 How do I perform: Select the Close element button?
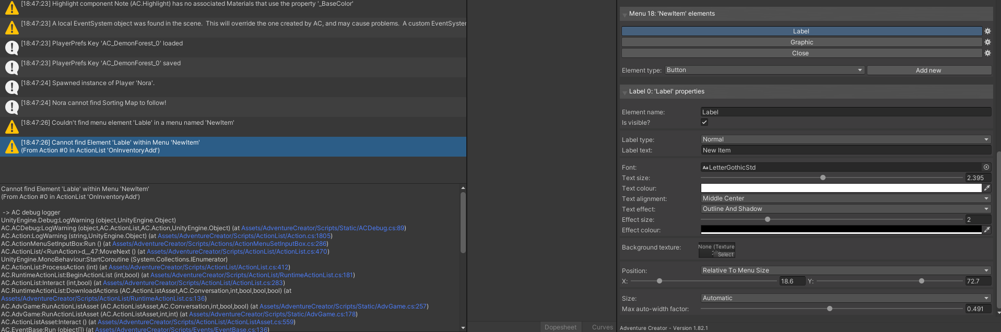[802, 53]
